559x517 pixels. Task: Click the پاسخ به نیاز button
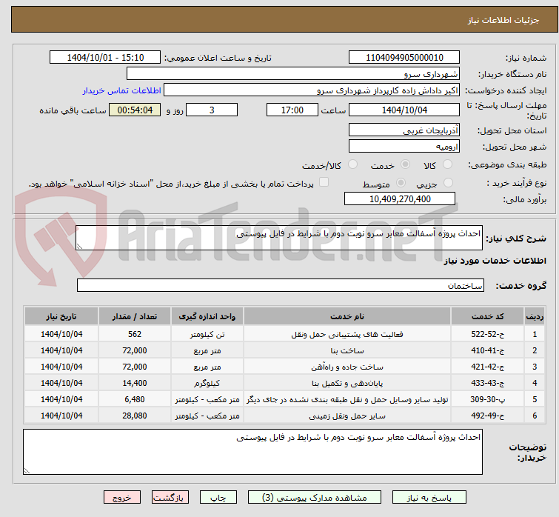[429, 498]
